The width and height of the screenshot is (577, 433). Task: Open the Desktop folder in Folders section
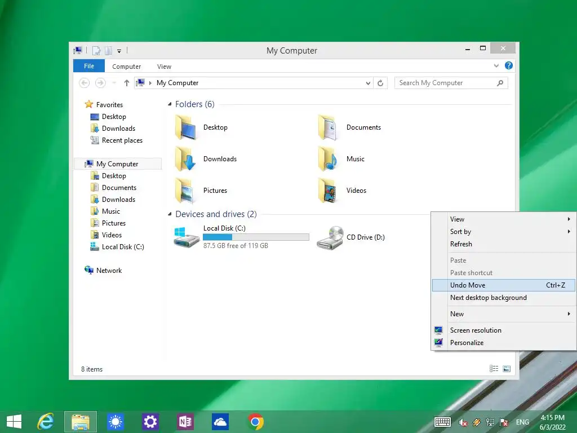186,127
